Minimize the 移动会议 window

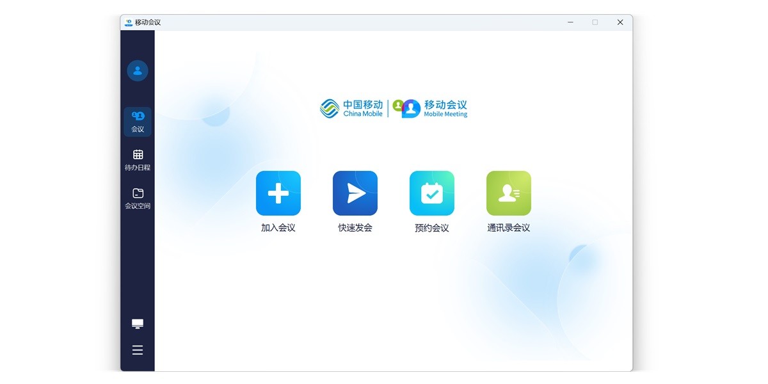tap(570, 22)
